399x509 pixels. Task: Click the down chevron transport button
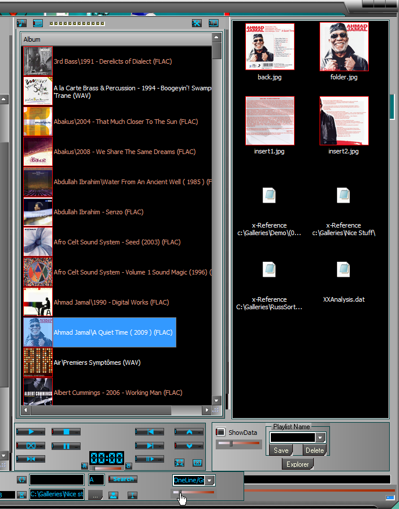(x=189, y=445)
